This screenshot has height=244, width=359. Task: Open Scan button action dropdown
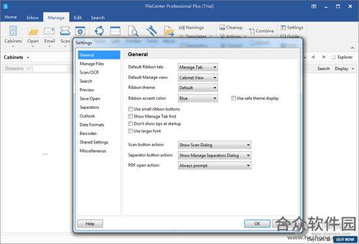click(x=215, y=145)
